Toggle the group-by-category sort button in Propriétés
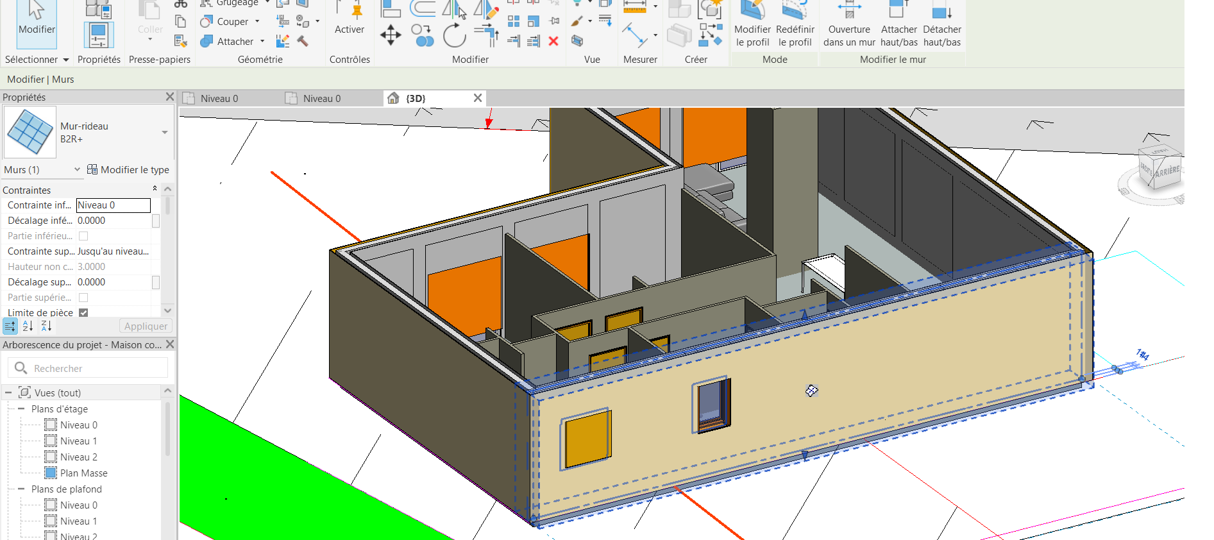The width and height of the screenshot is (1214, 540). coord(10,326)
